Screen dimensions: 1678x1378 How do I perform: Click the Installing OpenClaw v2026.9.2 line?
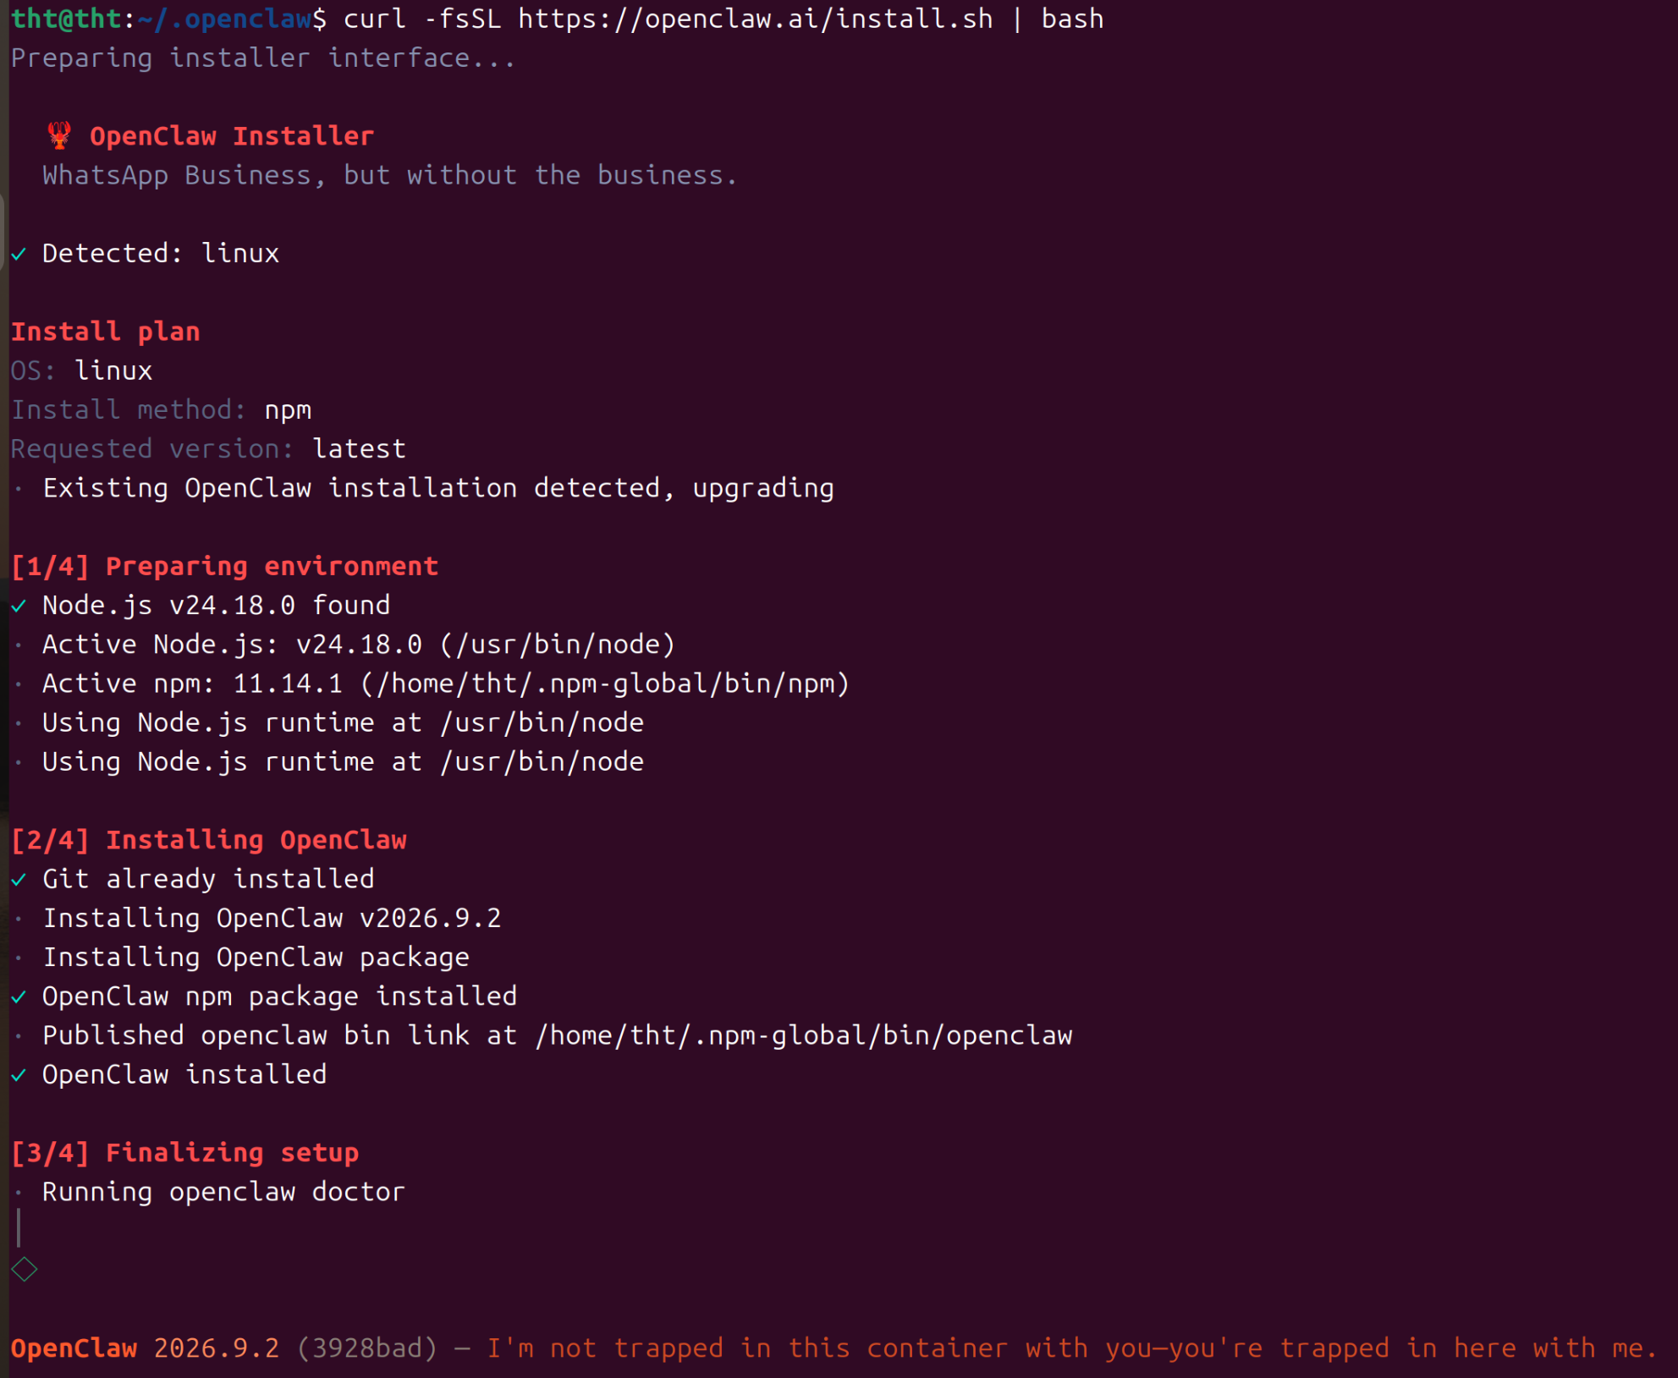coord(272,919)
